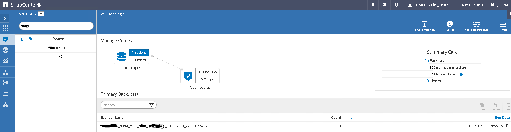Open the Details info icon
The width and height of the screenshot is (511, 132).
pyautogui.click(x=450, y=26)
